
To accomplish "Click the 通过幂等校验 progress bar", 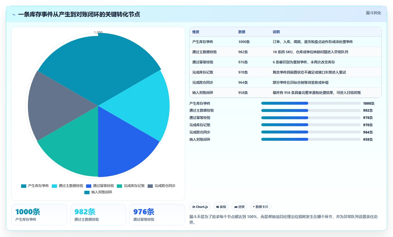I will tap(311, 118).
